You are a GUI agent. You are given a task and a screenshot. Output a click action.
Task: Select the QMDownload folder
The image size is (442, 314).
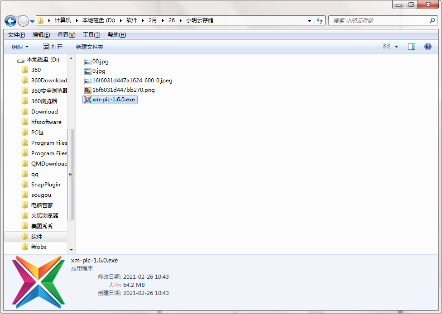[x=44, y=164]
